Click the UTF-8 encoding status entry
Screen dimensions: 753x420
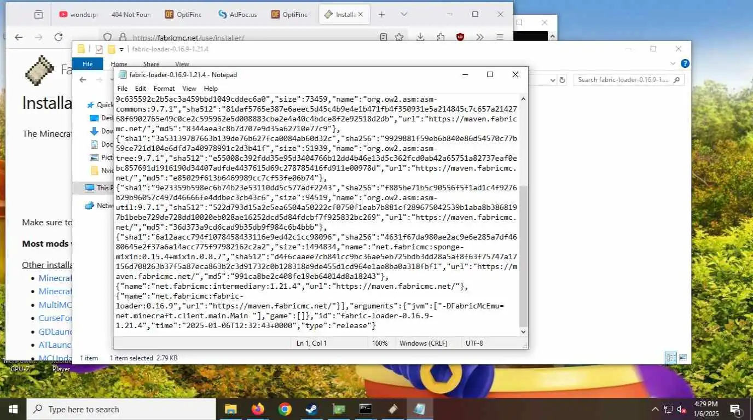[474, 343]
